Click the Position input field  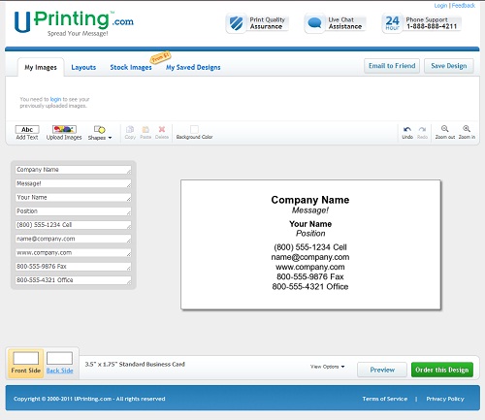tap(74, 211)
